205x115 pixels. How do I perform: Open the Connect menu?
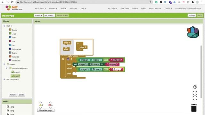click(x=53, y=8)
